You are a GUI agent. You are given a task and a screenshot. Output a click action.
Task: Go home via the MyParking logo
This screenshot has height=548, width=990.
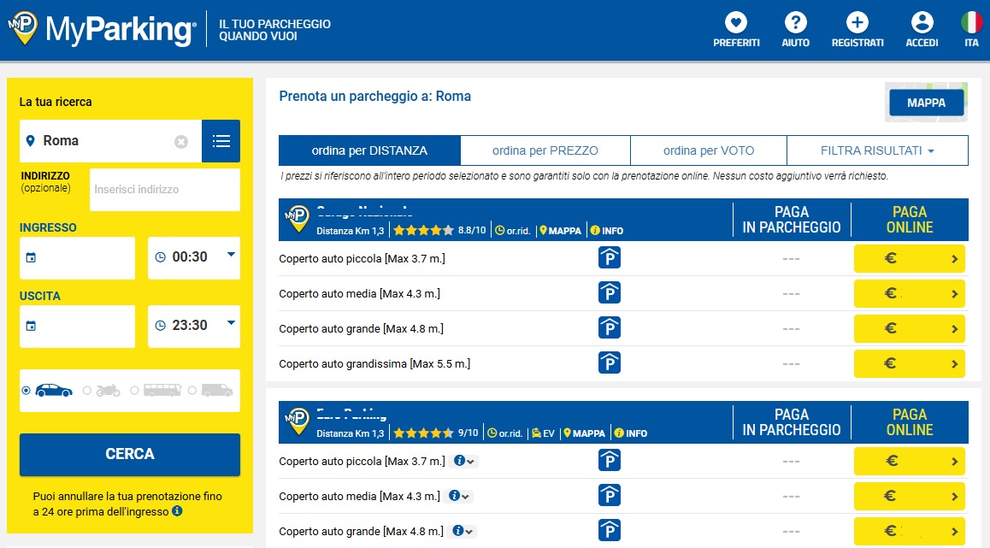(x=103, y=29)
